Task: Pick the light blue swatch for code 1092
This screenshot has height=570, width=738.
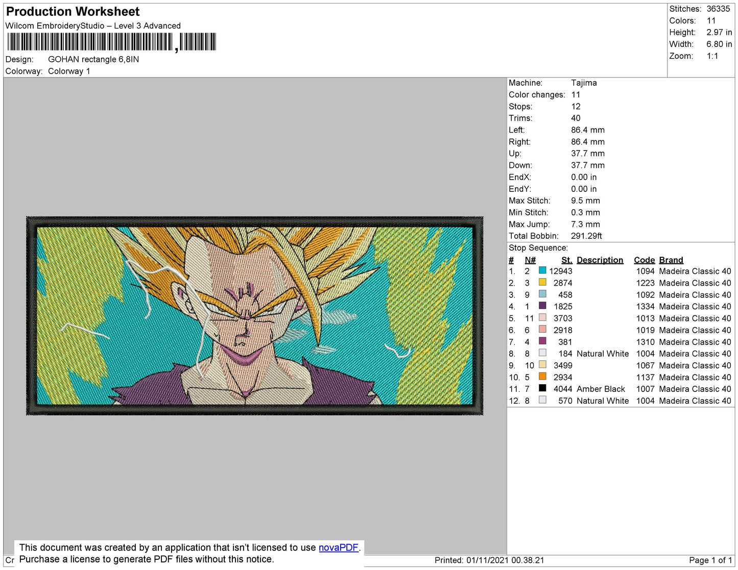Action: point(542,294)
